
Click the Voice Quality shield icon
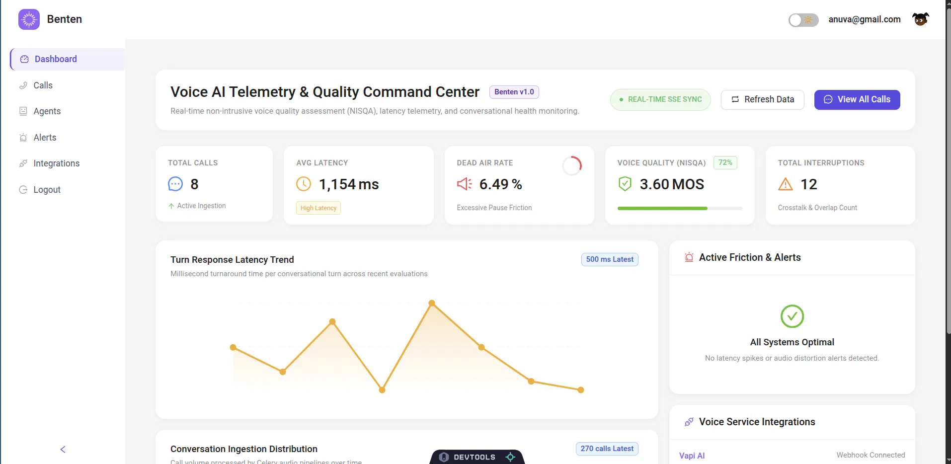[x=625, y=184]
